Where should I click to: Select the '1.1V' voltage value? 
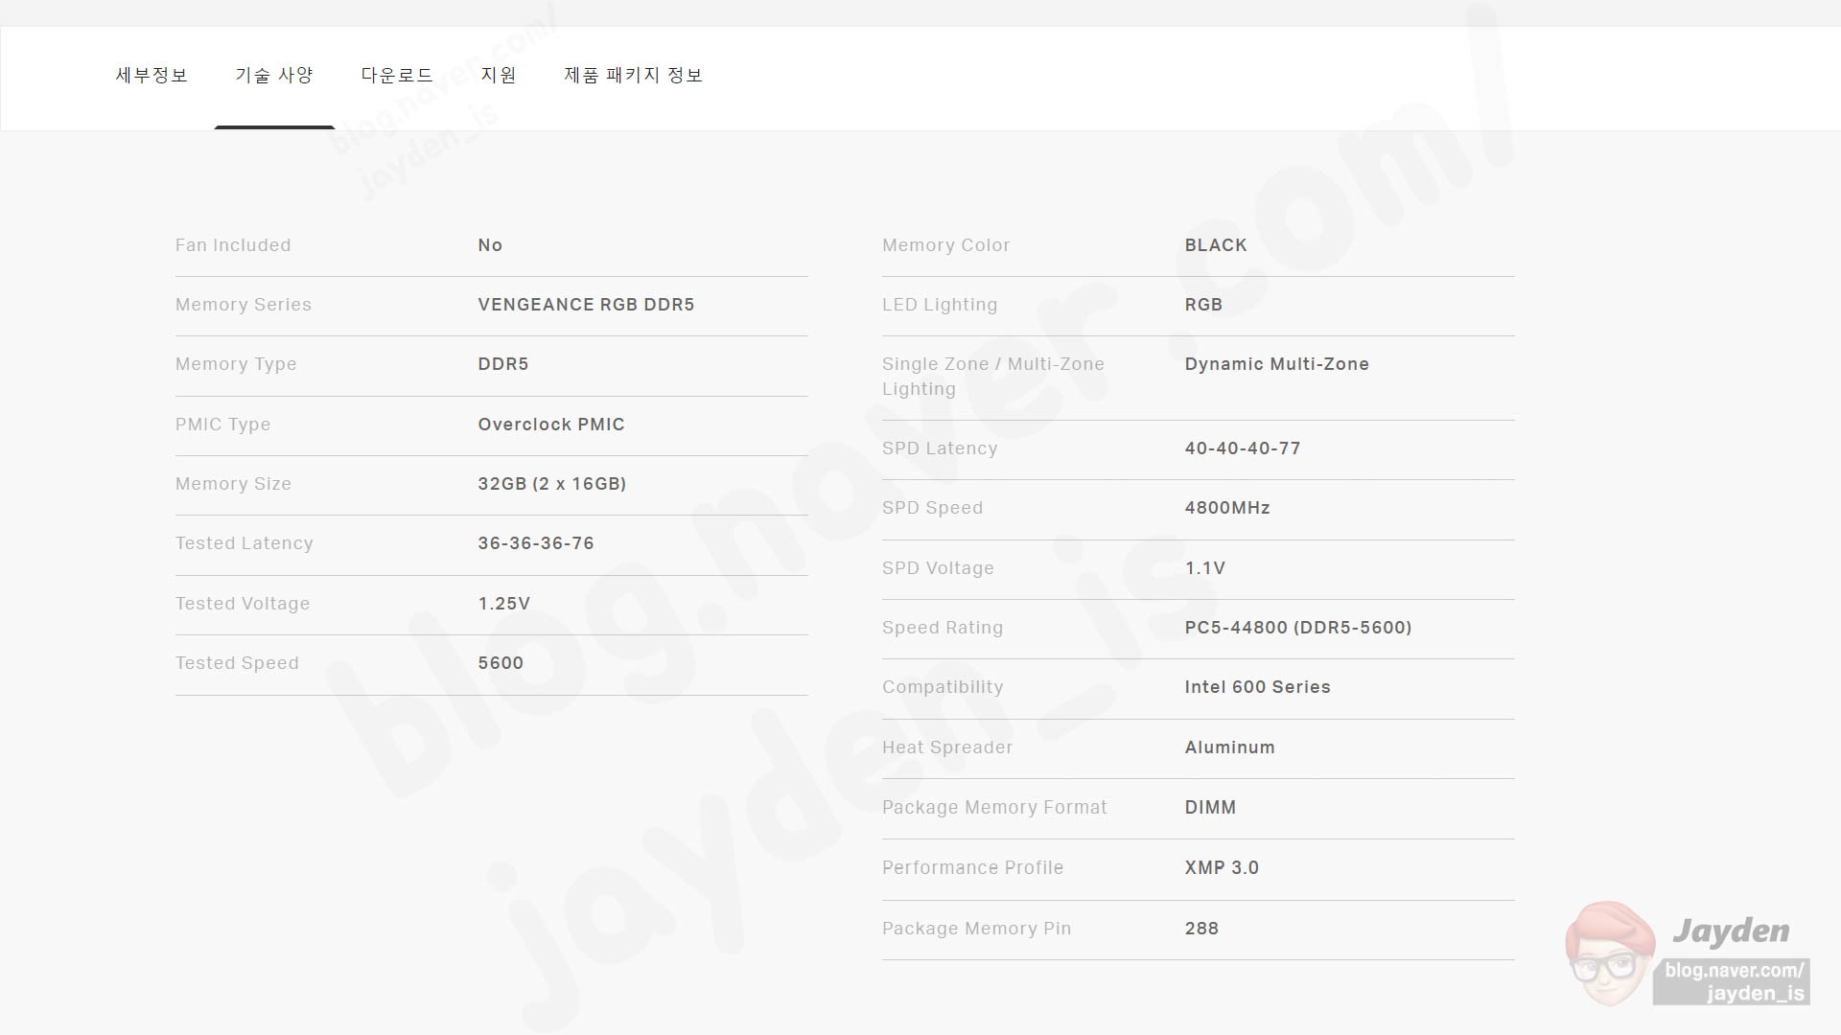1205,568
